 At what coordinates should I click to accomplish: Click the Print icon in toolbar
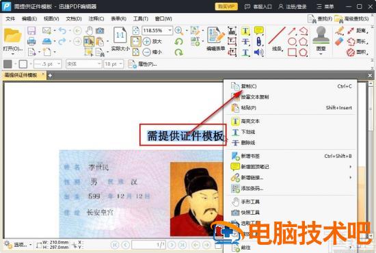(x=31, y=41)
